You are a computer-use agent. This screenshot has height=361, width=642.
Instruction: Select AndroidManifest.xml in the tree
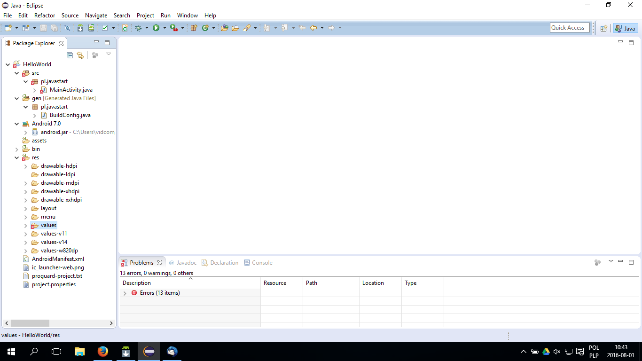(54, 259)
